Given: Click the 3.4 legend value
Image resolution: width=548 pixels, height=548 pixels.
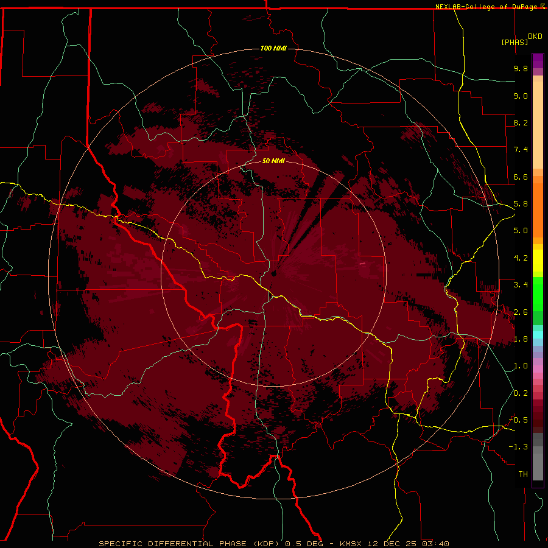Looking at the screenshot, I should [521, 285].
